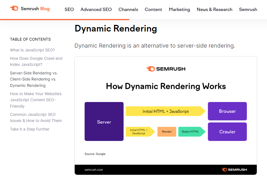The image size is (267, 180).
Task: Click the Crawler box in diagram
Action: click(x=227, y=132)
